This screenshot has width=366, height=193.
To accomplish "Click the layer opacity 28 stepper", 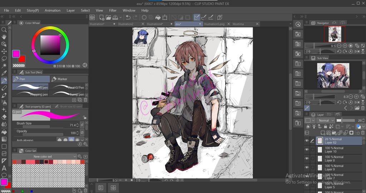I will [363, 120].
